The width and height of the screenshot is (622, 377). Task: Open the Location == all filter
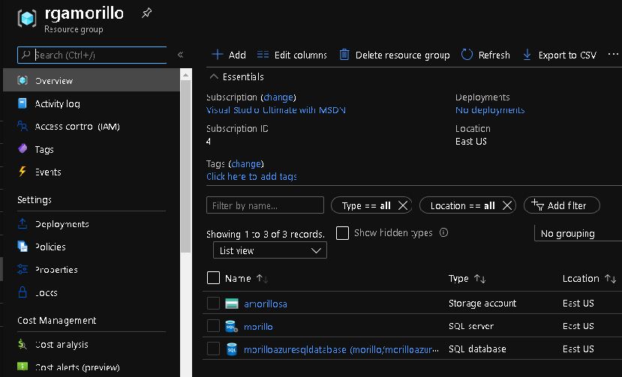(x=462, y=205)
